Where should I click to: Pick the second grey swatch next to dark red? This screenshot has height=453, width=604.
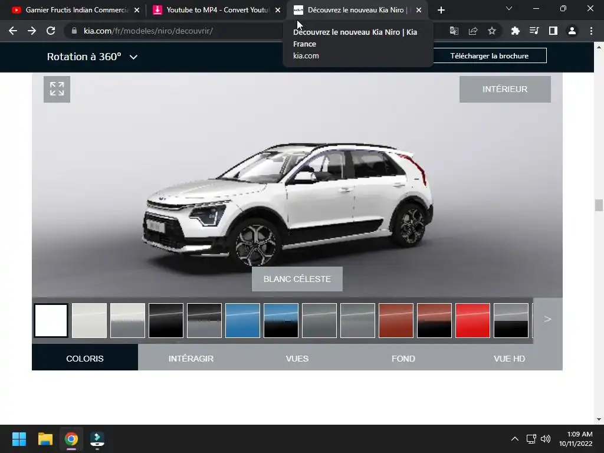(x=358, y=320)
